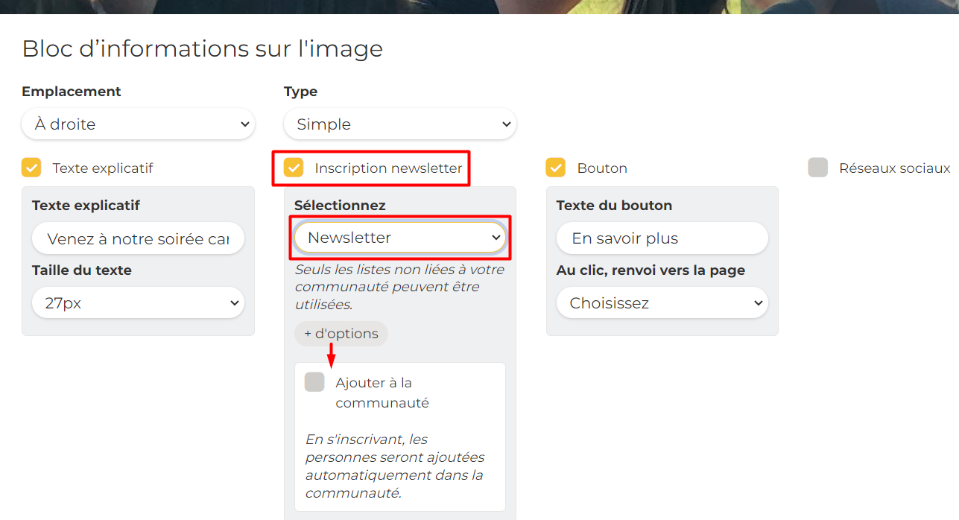Viewport: 959px width, 520px height.
Task: Click into the Venez à notre soirée text field
Action: pos(138,239)
